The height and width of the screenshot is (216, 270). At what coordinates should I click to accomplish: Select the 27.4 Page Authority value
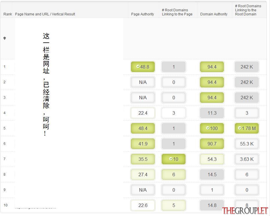[143, 174]
